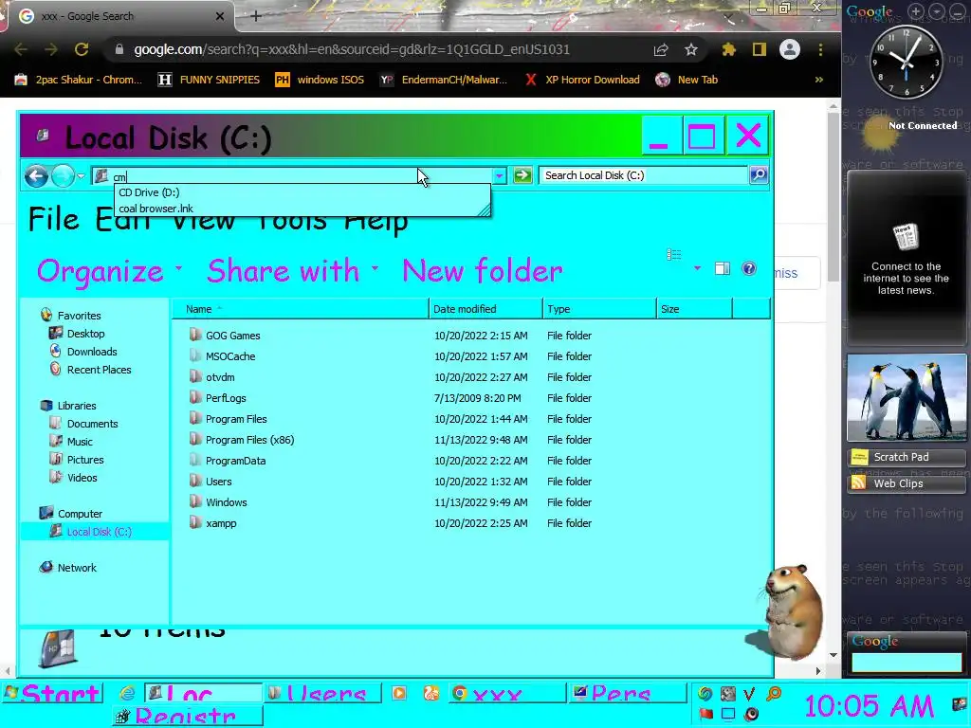Choose the coal browser.lnk suggestion
971x728 pixels.
pos(156,209)
